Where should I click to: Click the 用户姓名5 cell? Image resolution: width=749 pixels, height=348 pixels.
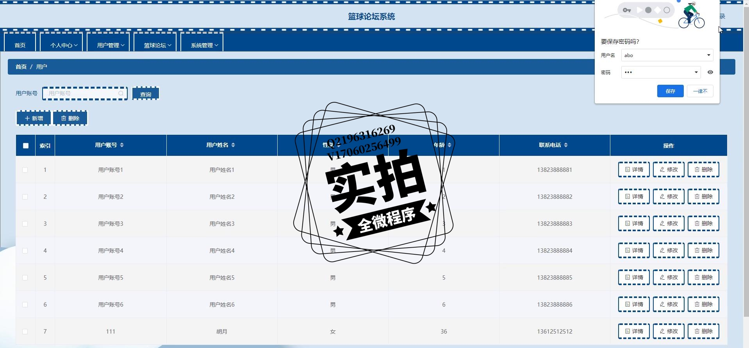(x=222, y=278)
